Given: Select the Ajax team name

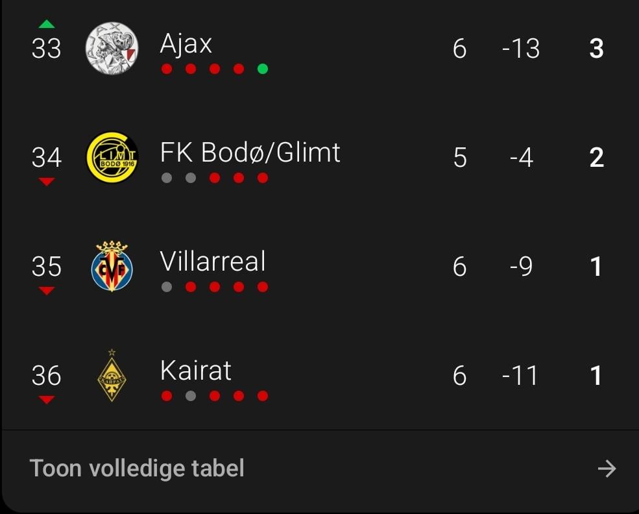Looking at the screenshot, I should (186, 44).
